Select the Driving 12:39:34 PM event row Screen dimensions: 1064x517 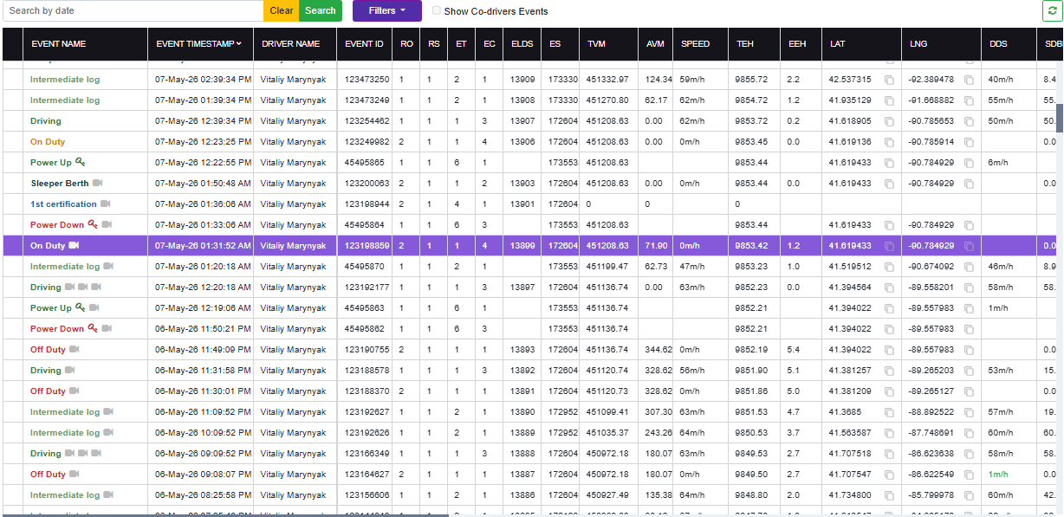pos(532,121)
